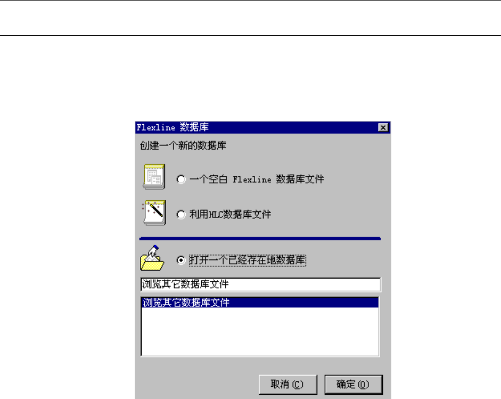The height and width of the screenshot is (399, 501).
Task: Cancel the dialog with 取消 (C)
Action: pos(288,384)
